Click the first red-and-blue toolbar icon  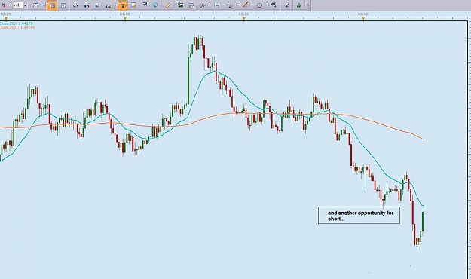pos(4,5)
